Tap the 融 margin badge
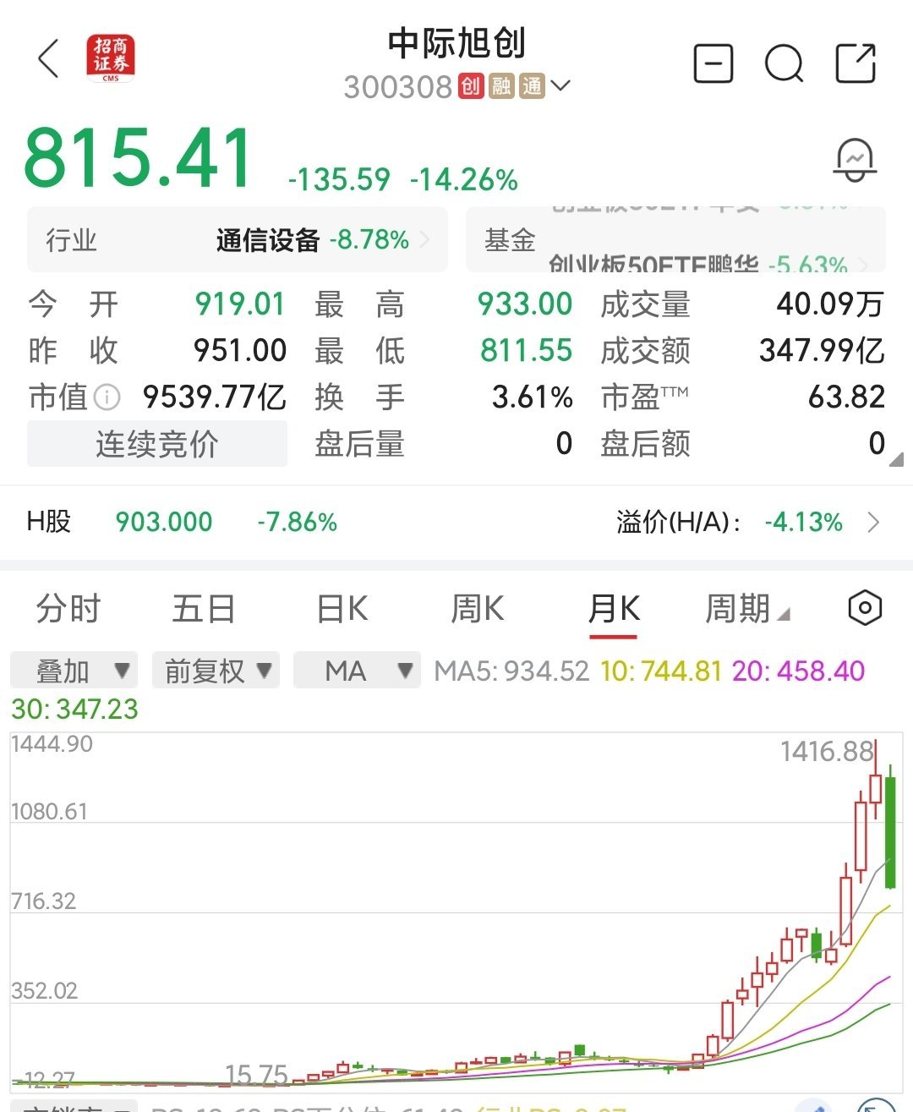The image size is (913, 1112). (x=501, y=86)
